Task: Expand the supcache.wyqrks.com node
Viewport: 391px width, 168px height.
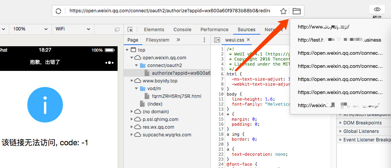Action: (131, 135)
